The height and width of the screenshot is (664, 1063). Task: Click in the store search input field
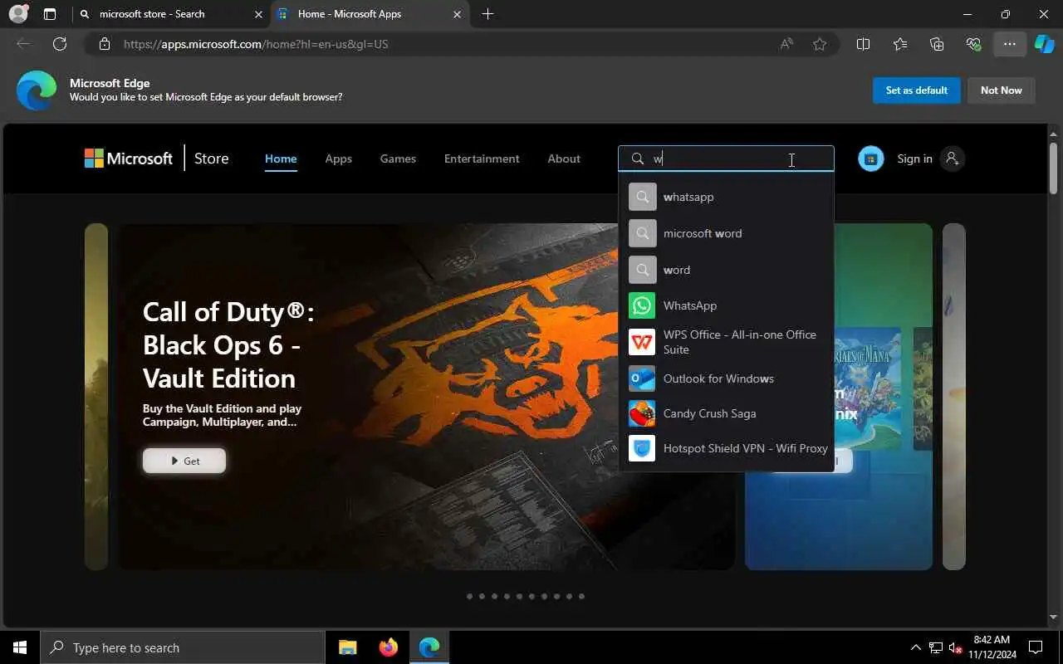726,159
